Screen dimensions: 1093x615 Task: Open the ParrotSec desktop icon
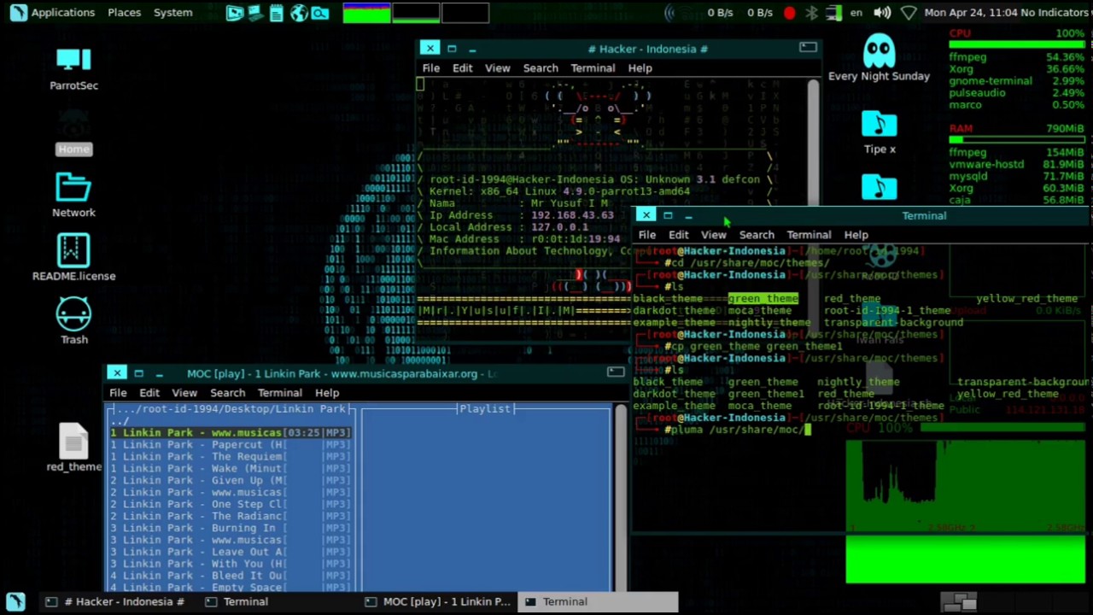coord(73,68)
